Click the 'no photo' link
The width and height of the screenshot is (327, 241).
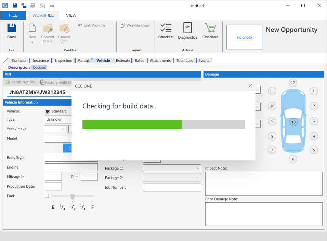245,37
